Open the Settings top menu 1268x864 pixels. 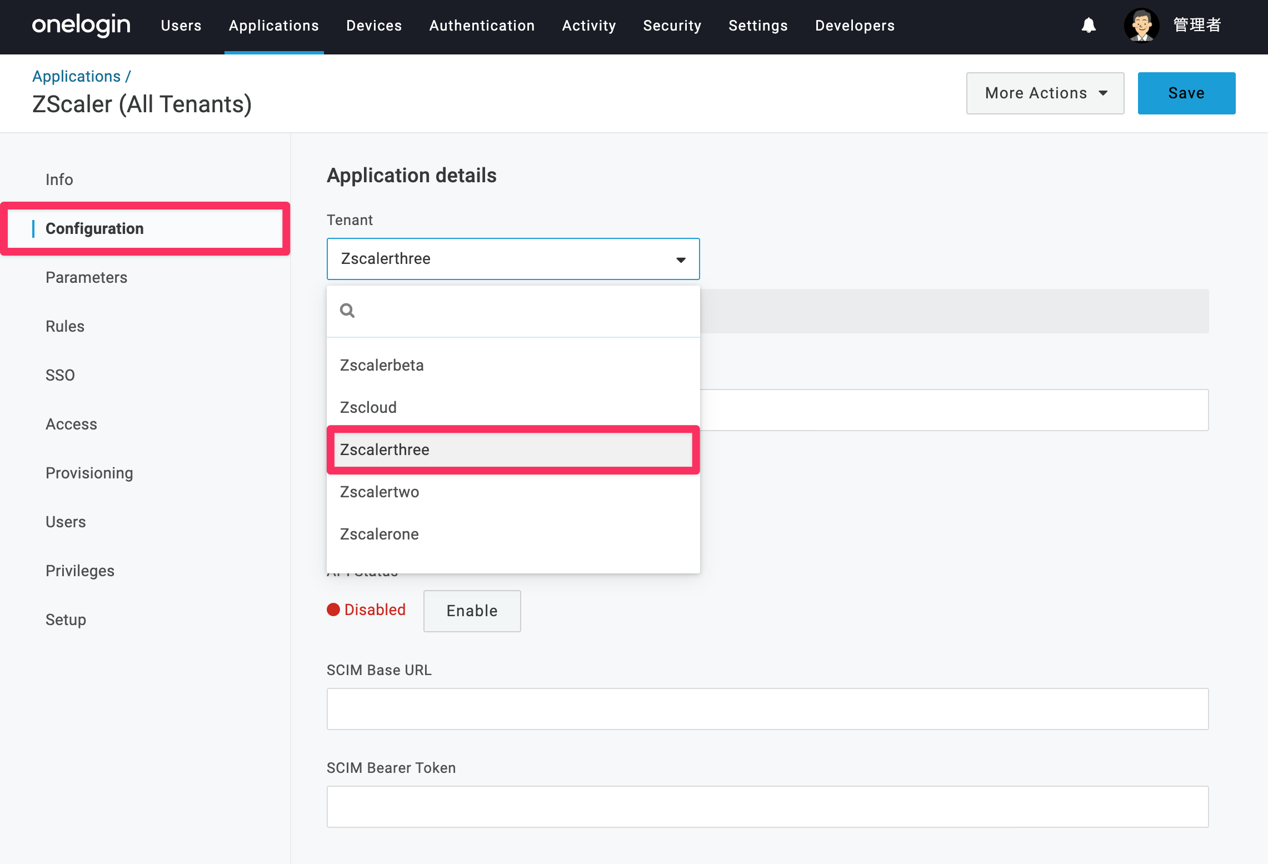click(x=758, y=26)
